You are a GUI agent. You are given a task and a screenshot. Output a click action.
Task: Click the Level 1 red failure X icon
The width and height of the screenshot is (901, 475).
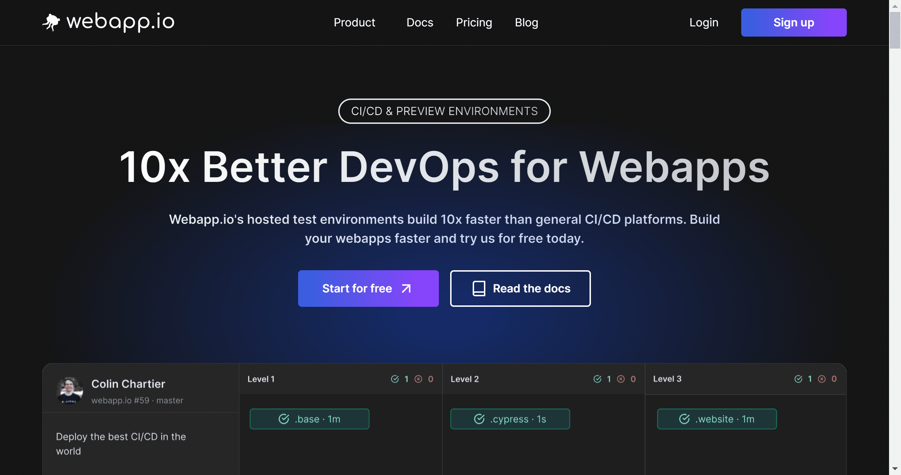[418, 379]
